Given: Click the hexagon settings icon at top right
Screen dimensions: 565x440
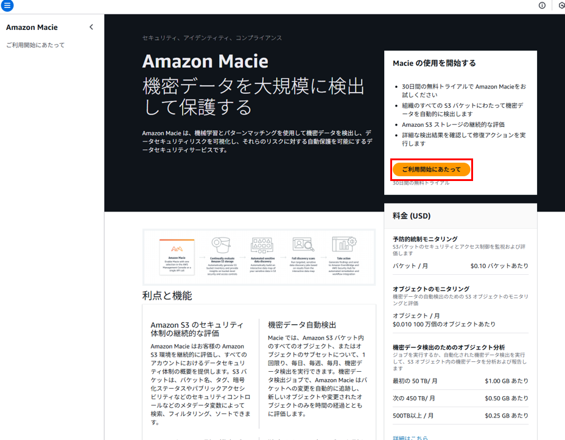Looking at the screenshot, I should [x=562, y=5].
